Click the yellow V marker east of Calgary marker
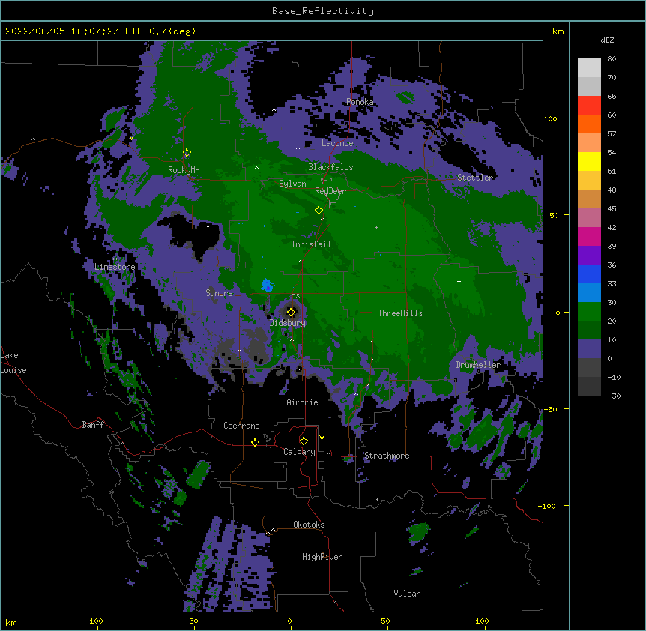The height and width of the screenshot is (631, 646). (x=322, y=438)
